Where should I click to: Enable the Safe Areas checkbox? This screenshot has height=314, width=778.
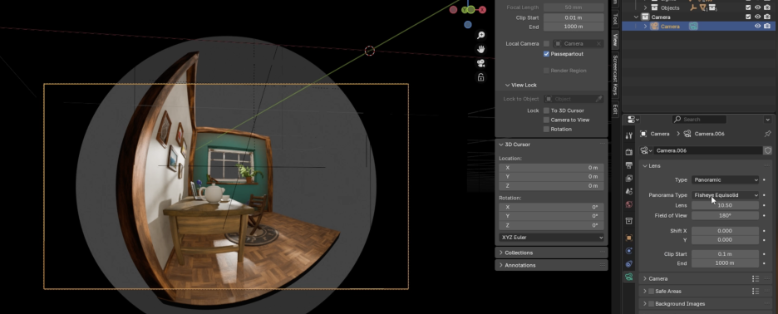point(651,292)
